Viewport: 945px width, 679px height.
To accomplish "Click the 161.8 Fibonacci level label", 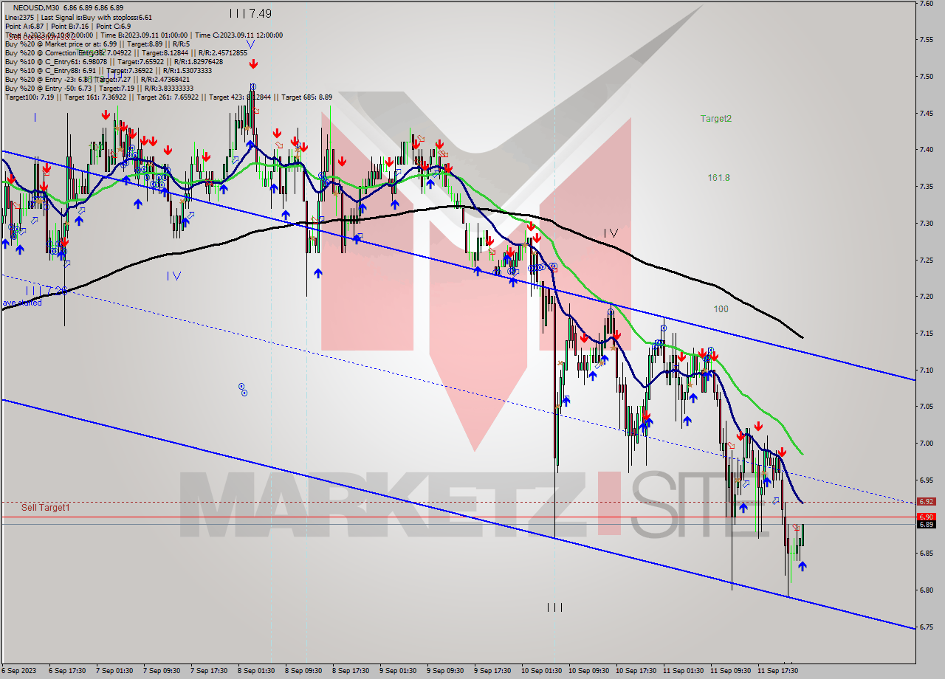I will [x=718, y=177].
